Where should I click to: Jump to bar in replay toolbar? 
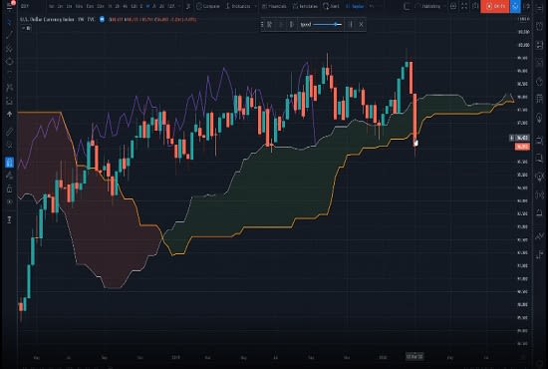point(269,24)
